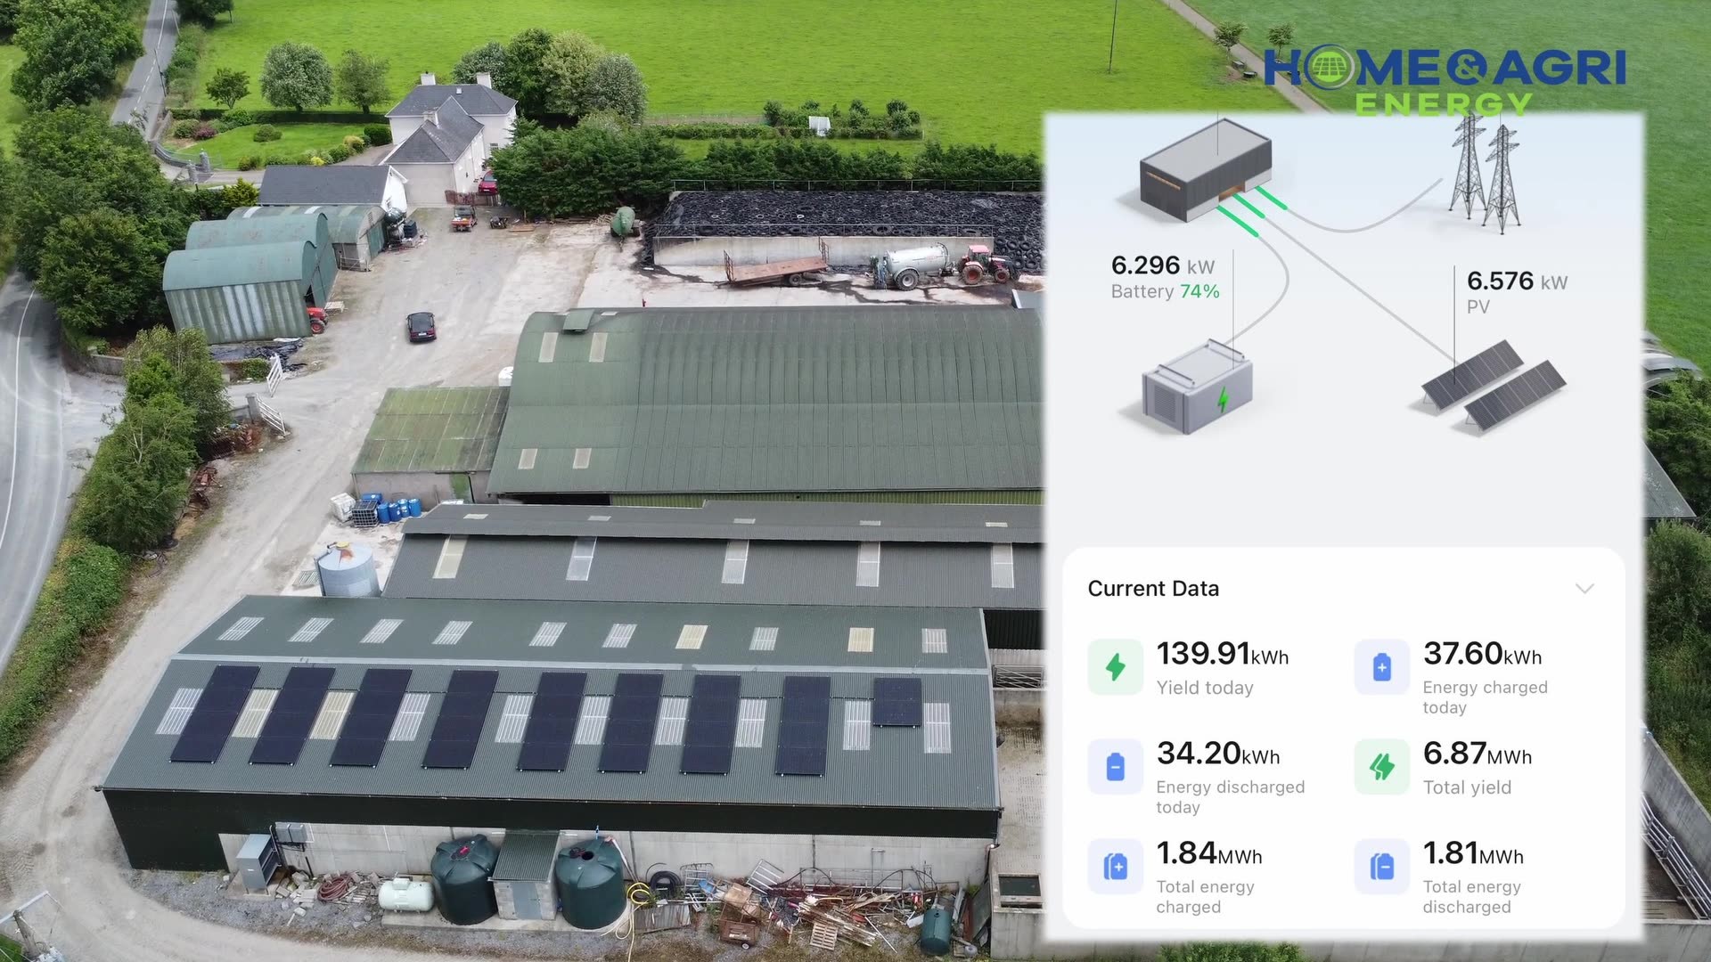
Task: Click the Total energy charged icon
Action: click(1115, 867)
